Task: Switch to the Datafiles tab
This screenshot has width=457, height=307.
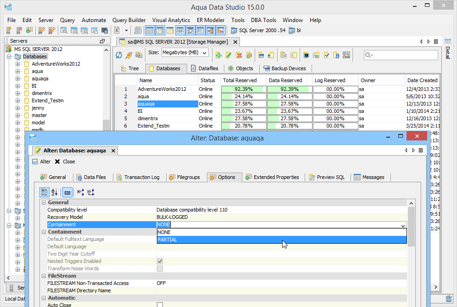Action: (205, 68)
